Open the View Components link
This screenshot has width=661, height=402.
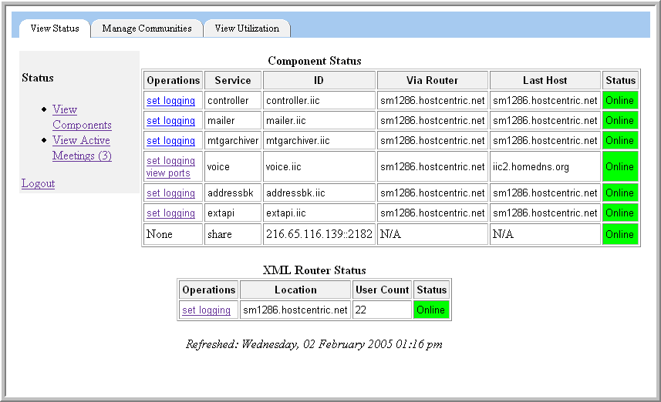click(82, 117)
